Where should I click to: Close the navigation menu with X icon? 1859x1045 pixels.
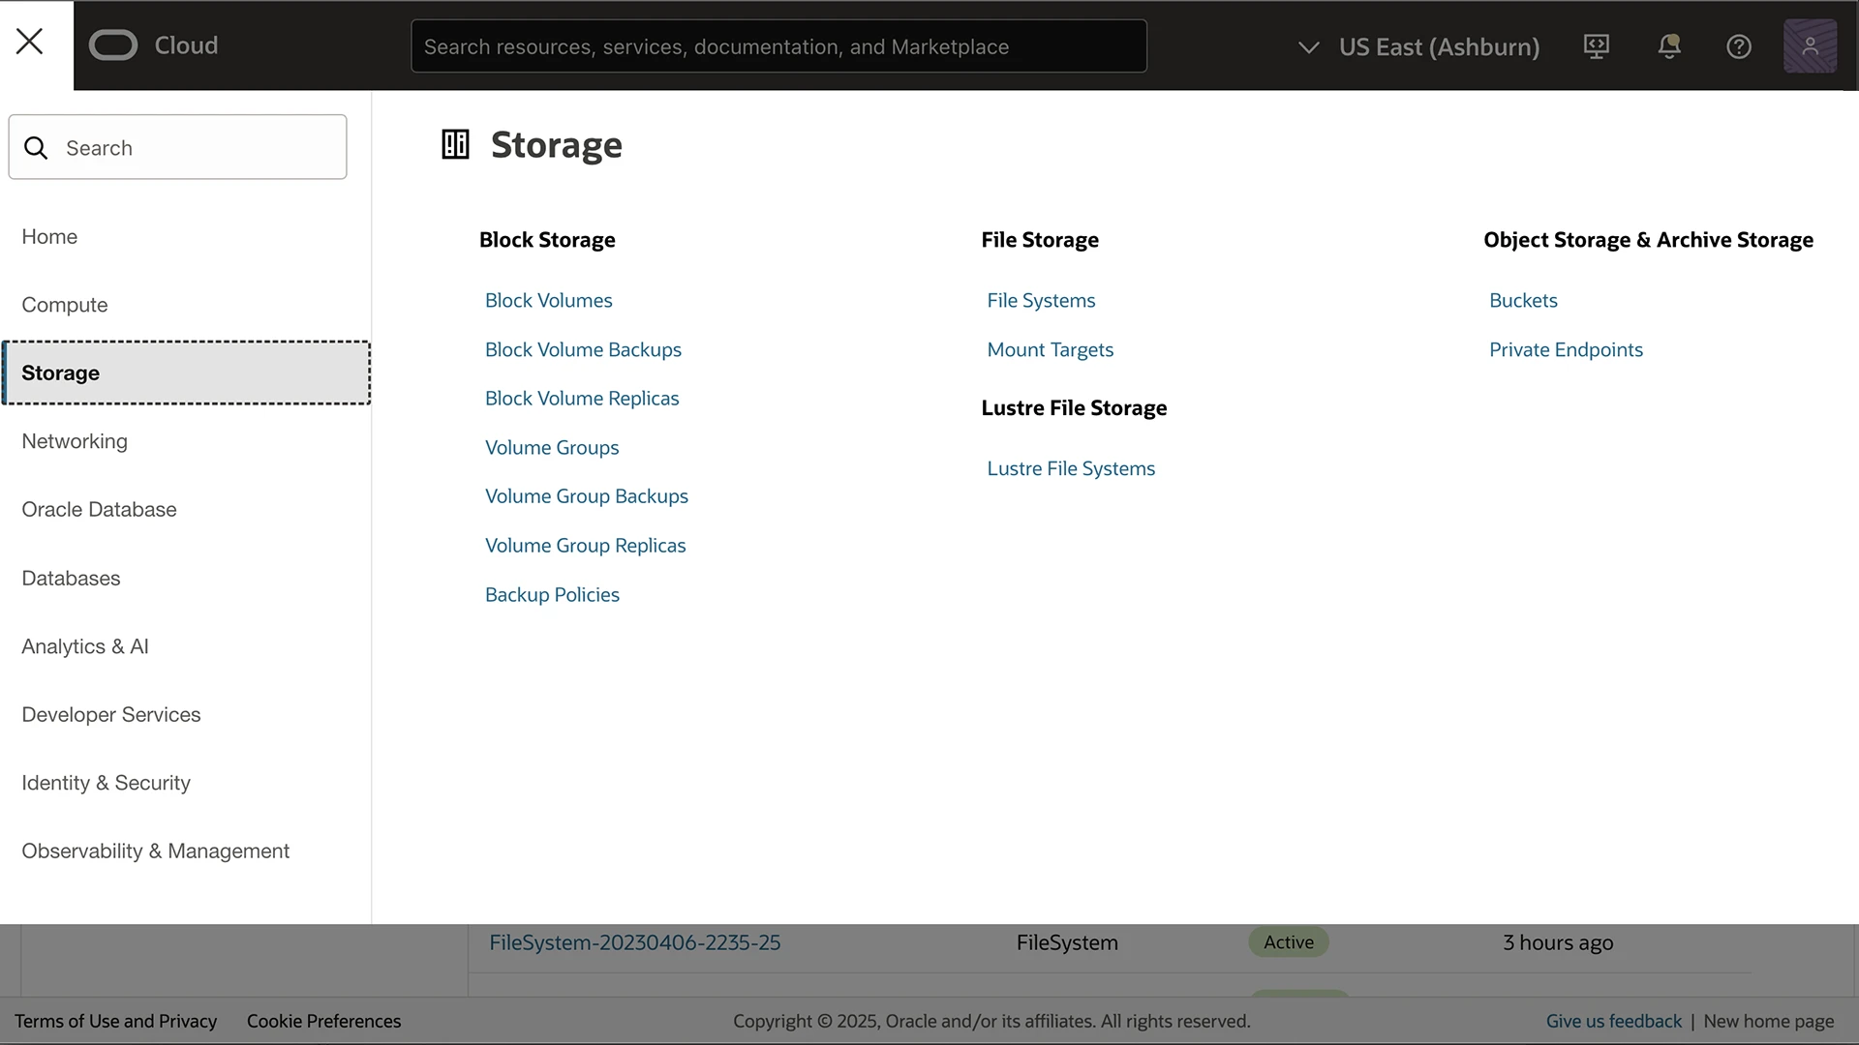pos(30,42)
